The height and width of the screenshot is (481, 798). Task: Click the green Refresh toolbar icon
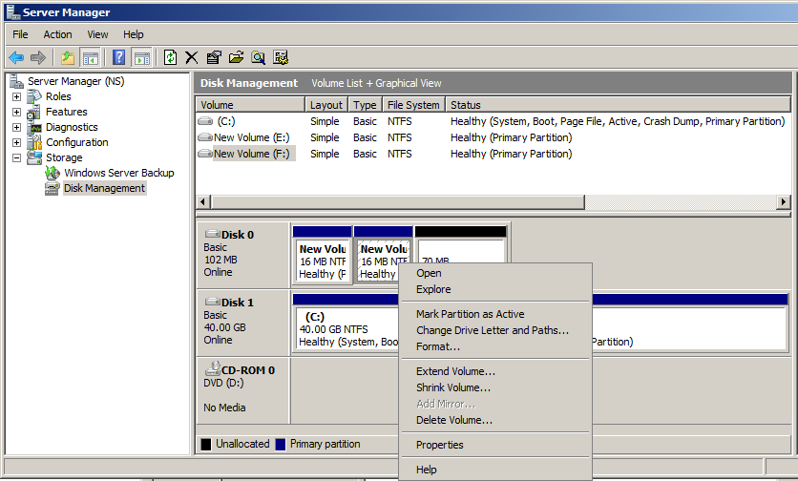[x=170, y=57]
